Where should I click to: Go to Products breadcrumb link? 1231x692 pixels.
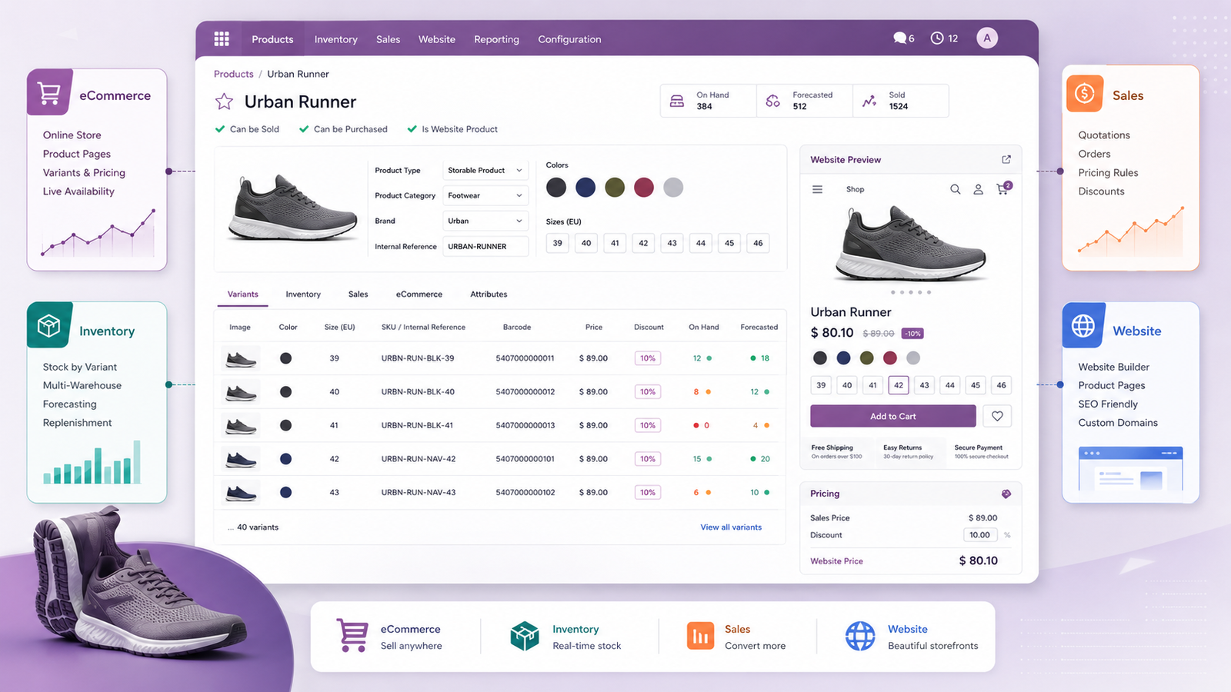234,74
